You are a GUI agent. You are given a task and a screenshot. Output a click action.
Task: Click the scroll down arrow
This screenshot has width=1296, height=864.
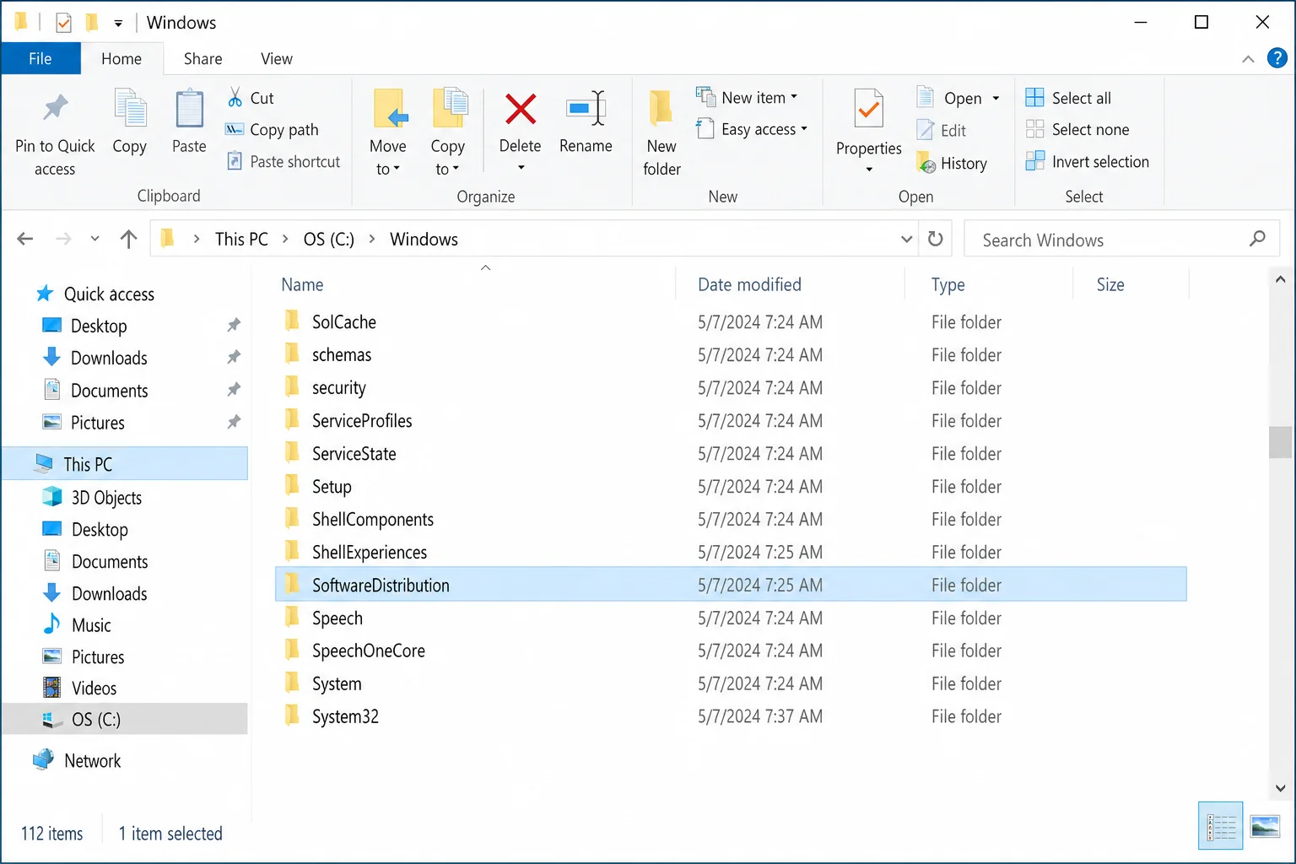point(1280,788)
